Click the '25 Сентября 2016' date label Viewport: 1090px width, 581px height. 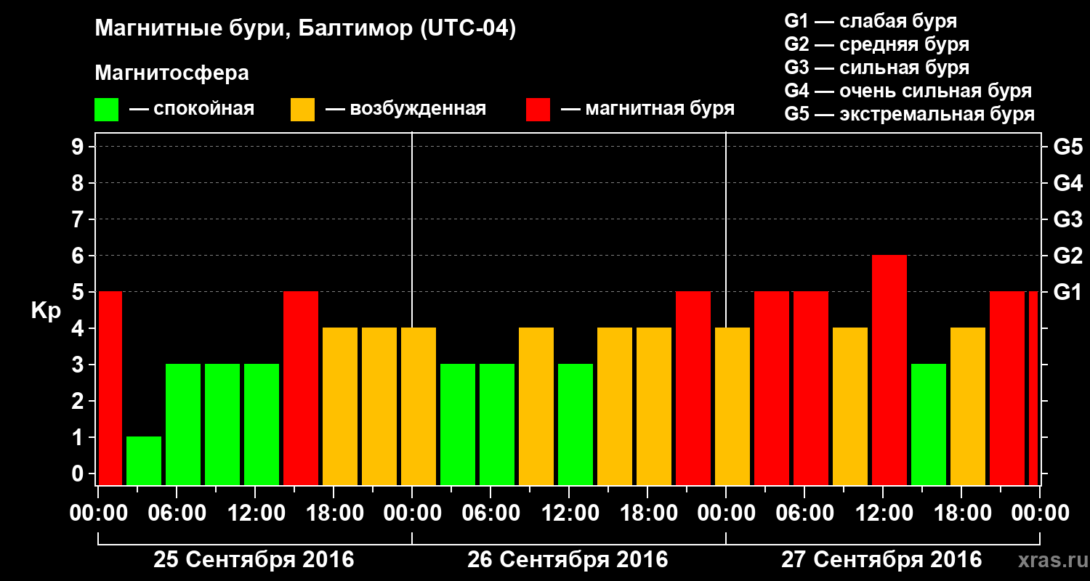pyautogui.click(x=254, y=560)
